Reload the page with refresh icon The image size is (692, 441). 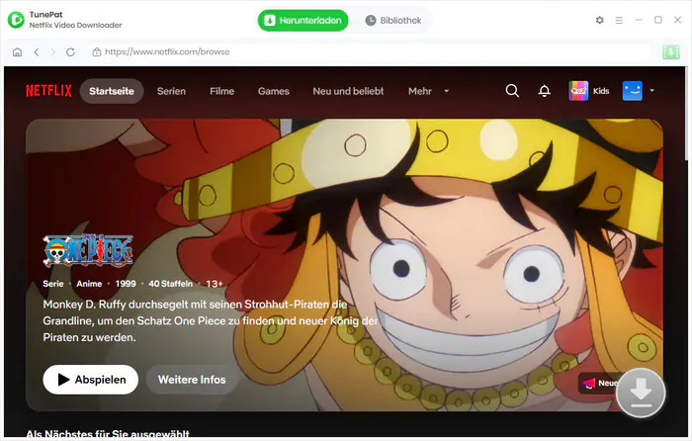coord(70,52)
